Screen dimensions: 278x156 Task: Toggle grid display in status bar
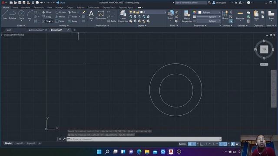coord(190,144)
